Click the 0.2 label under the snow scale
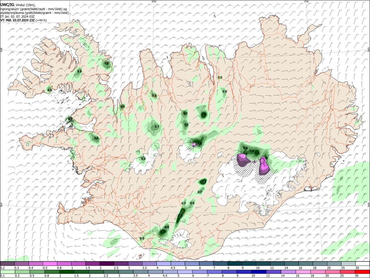The height and width of the screenshot is (278, 370). pos(2,268)
